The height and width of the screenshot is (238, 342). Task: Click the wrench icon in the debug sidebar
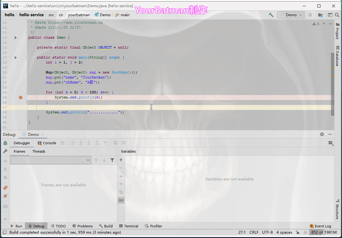5,151
